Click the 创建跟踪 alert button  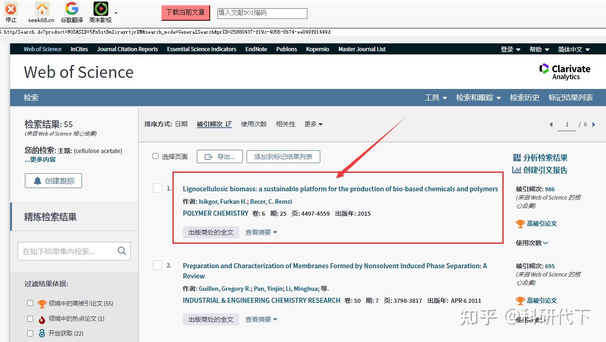pos(53,181)
